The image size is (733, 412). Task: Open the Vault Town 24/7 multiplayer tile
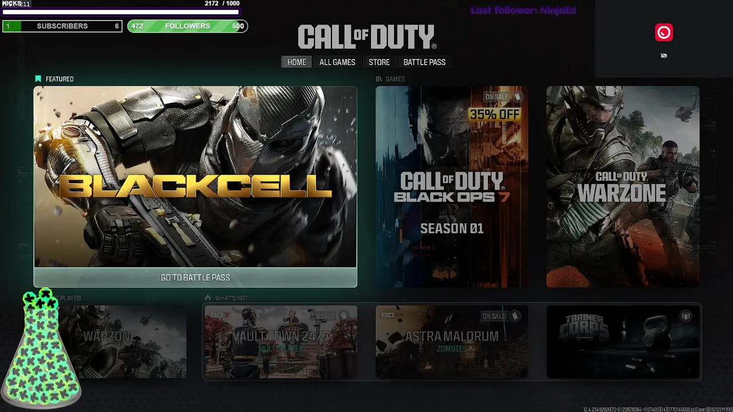tap(281, 342)
